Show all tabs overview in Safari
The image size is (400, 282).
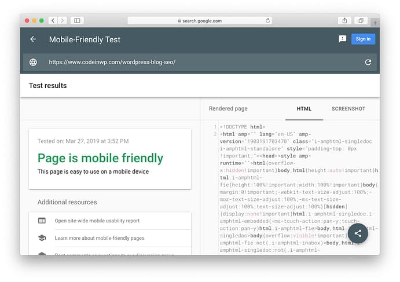[x=360, y=20]
